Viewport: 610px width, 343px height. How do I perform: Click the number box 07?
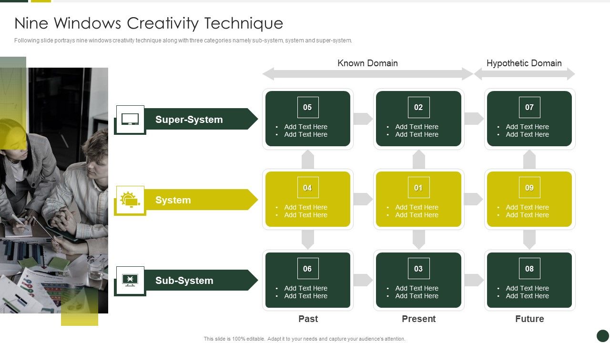529,107
